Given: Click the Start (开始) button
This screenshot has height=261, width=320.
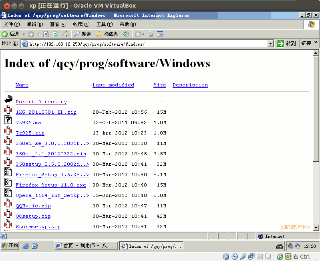Looking at the screenshot, I should click(x=10, y=245).
